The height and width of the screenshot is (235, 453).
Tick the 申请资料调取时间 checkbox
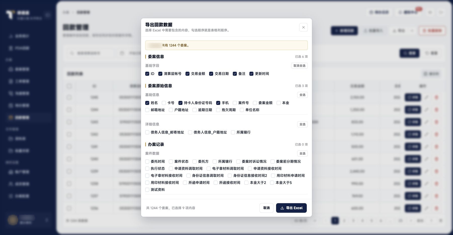pos(171,169)
